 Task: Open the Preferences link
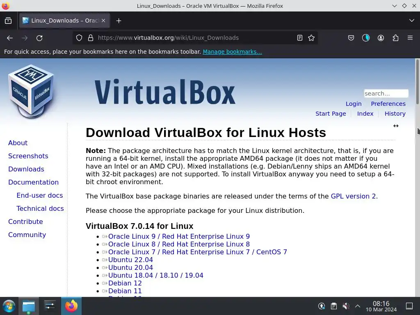pyautogui.click(x=388, y=104)
